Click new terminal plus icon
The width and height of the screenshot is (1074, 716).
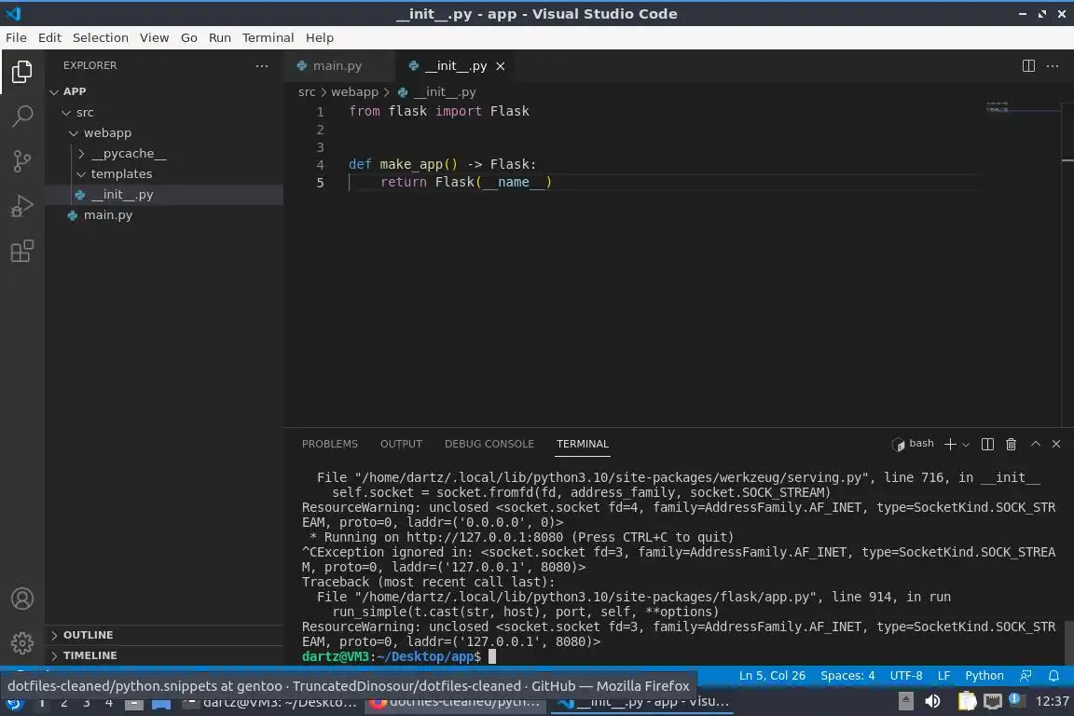[x=950, y=444]
